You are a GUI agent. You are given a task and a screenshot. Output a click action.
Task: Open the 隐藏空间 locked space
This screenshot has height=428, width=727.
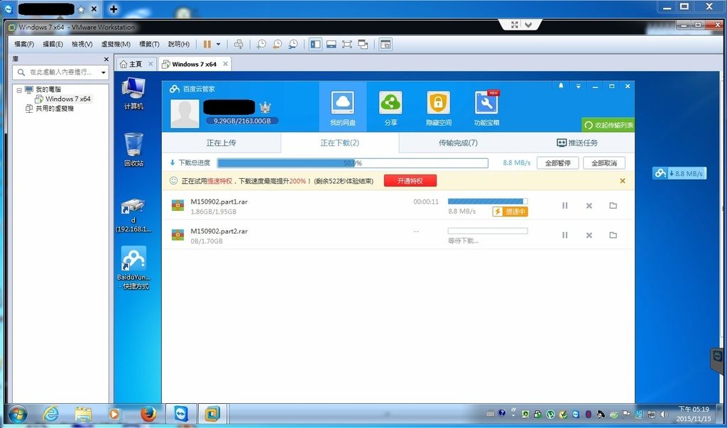438,107
